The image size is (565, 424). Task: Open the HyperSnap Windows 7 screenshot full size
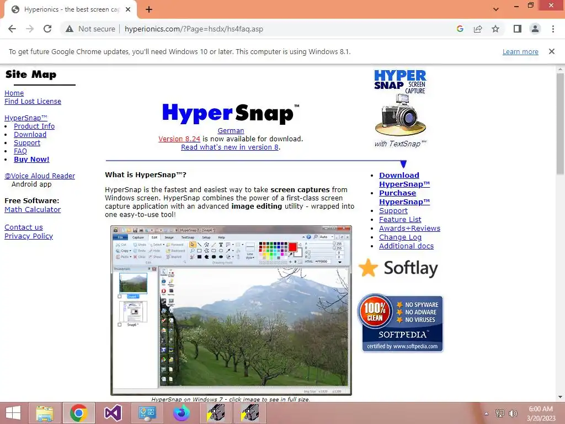tap(231, 310)
